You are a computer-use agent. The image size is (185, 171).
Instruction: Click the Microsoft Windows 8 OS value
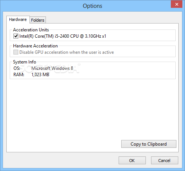[x=52, y=68]
